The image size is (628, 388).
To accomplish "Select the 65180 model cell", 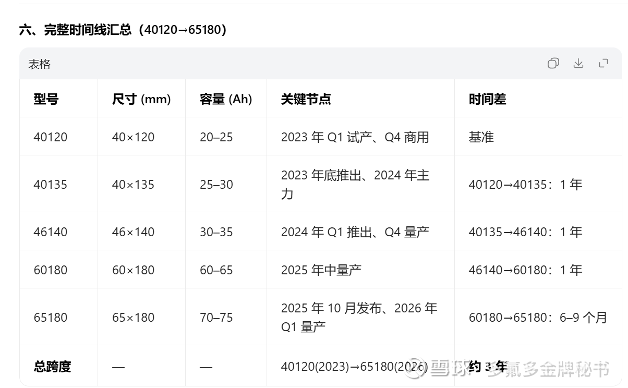I will pyautogui.click(x=50, y=318).
